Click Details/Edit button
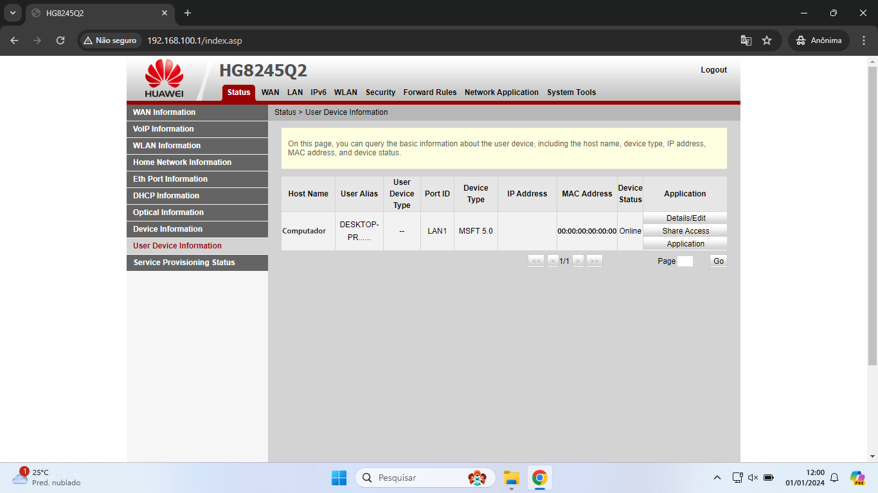 [x=686, y=218]
